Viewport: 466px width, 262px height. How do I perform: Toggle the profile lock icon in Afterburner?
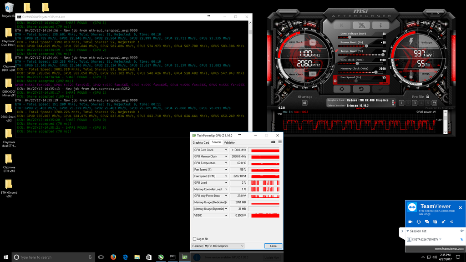428,96
